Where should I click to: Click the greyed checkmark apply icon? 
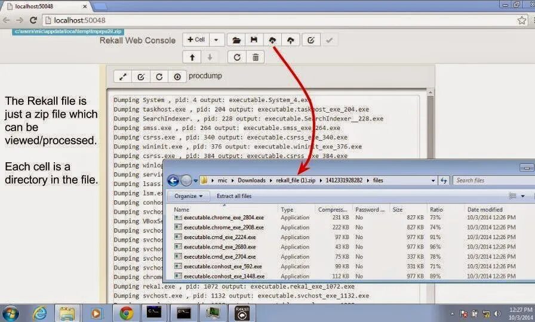tap(329, 40)
